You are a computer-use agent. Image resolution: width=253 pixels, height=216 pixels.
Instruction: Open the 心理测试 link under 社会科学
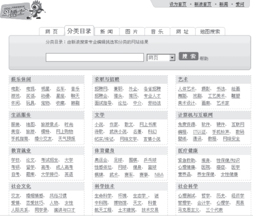click(187, 196)
